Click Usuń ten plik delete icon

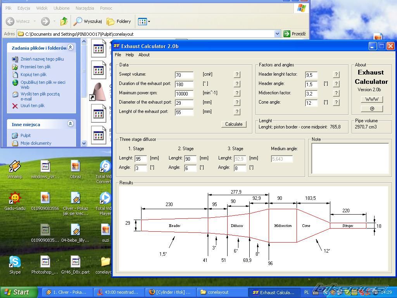point(15,106)
